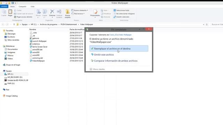Open Descargas in the navigation pane
The image size is (223, 125).
[x=11, y=34]
